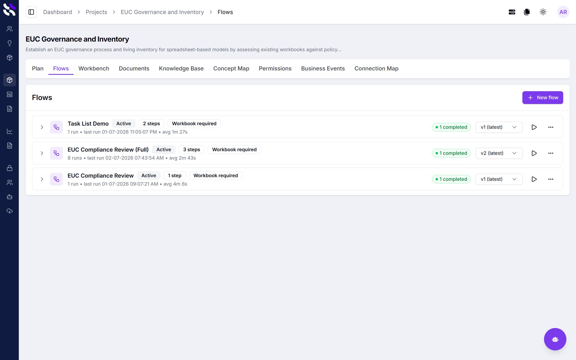This screenshot has height=360, width=576.
Task: Click Active badge on Task List Demo
Action: click(x=124, y=124)
